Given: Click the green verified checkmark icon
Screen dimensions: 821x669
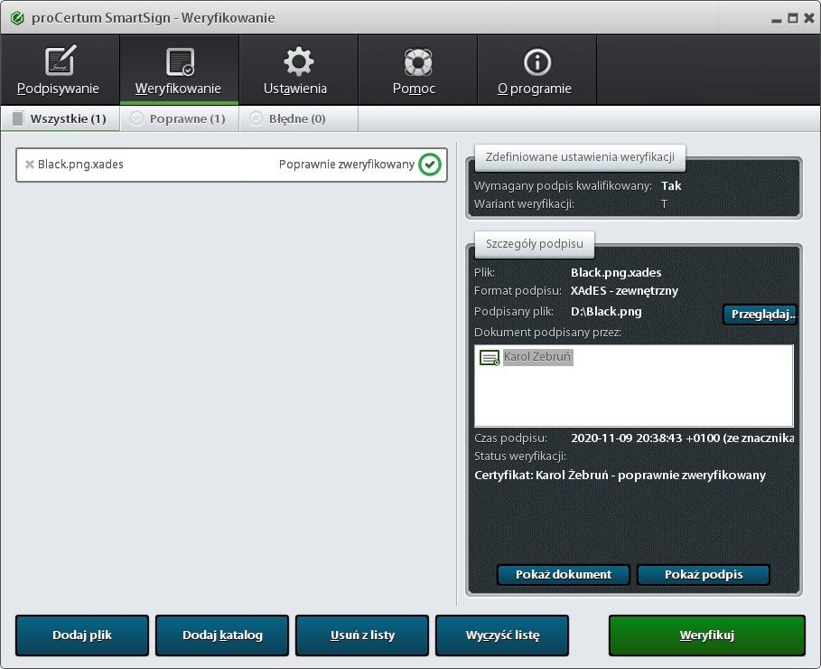Looking at the screenshot, I should (x=430, y=165).
